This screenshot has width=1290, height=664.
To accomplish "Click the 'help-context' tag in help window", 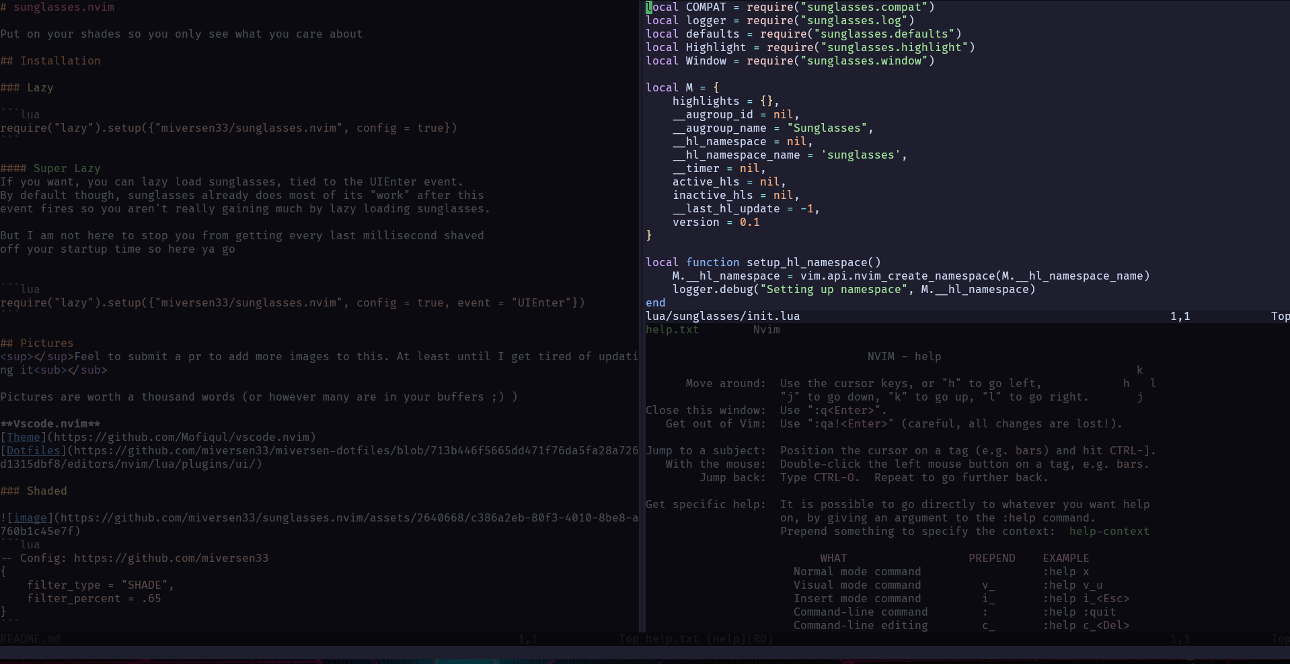I will pos(1109,531).
